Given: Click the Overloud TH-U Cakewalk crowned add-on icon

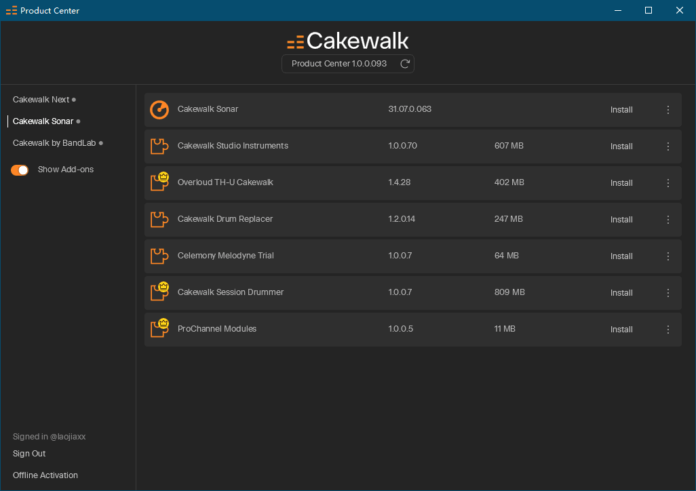Looking at the screenshot, I should 159,181.
